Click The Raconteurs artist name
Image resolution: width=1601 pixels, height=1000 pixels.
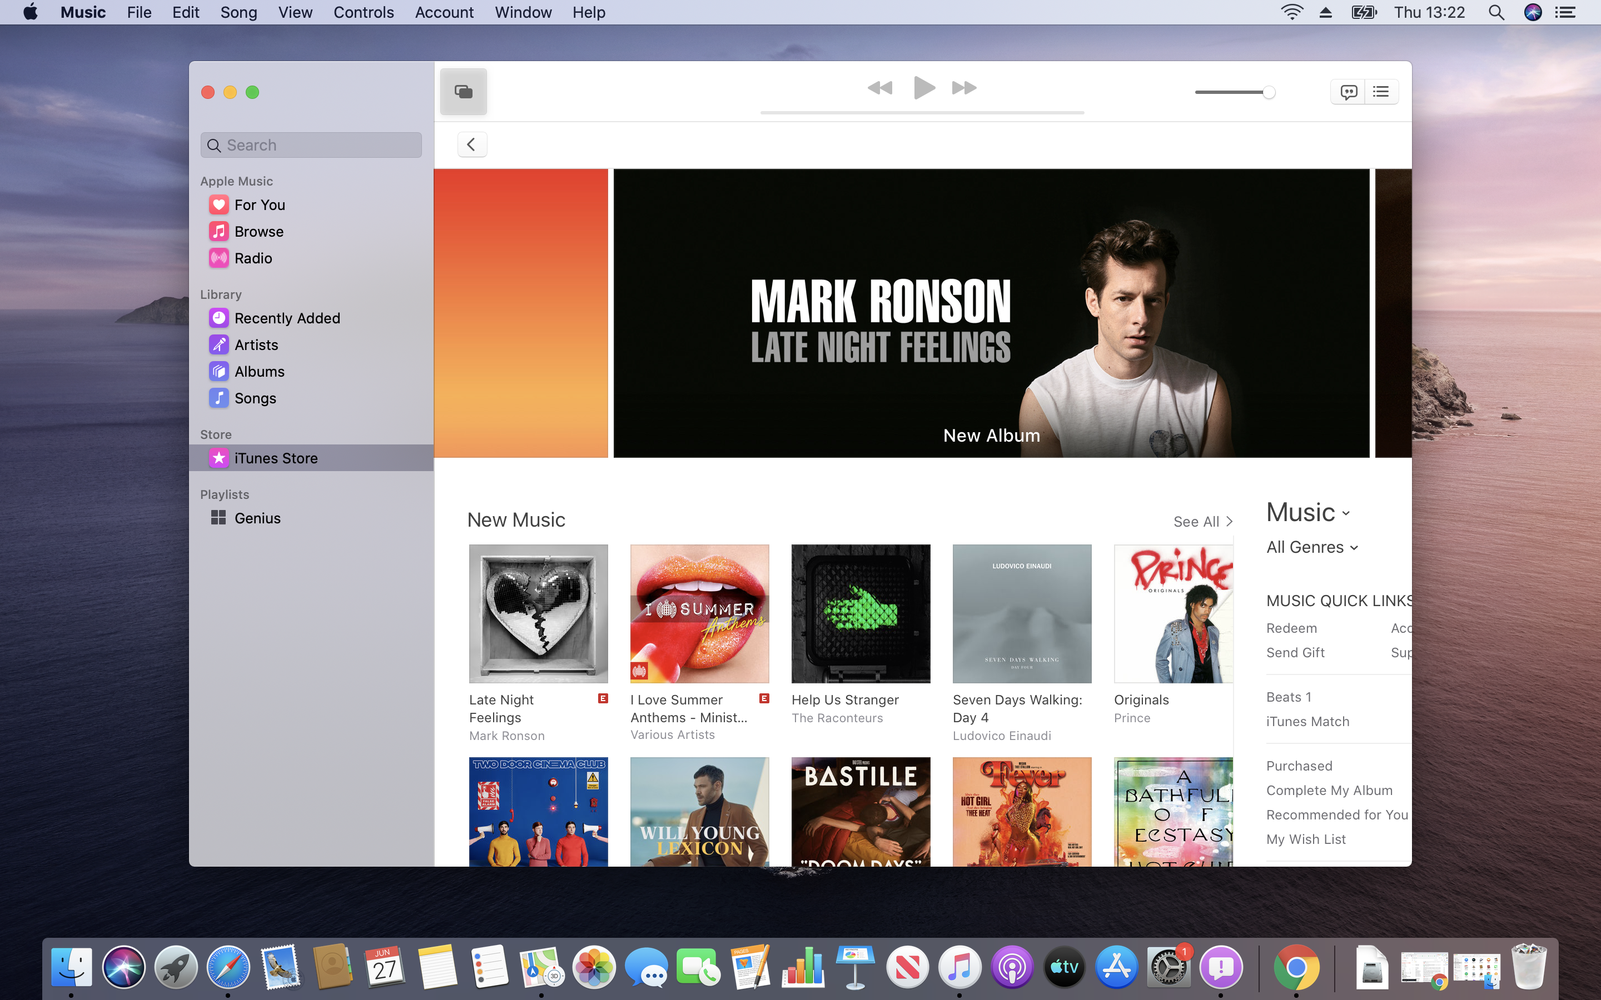(x=837, y=718)
